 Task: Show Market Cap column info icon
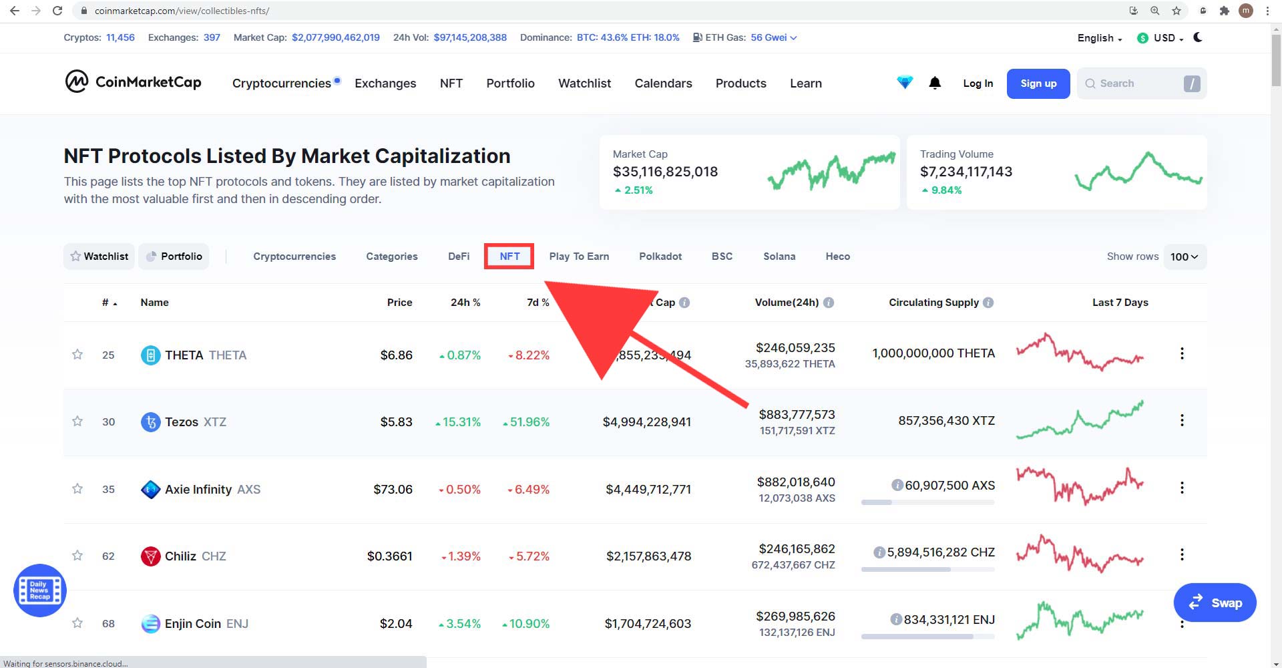(x=684, y=303)
